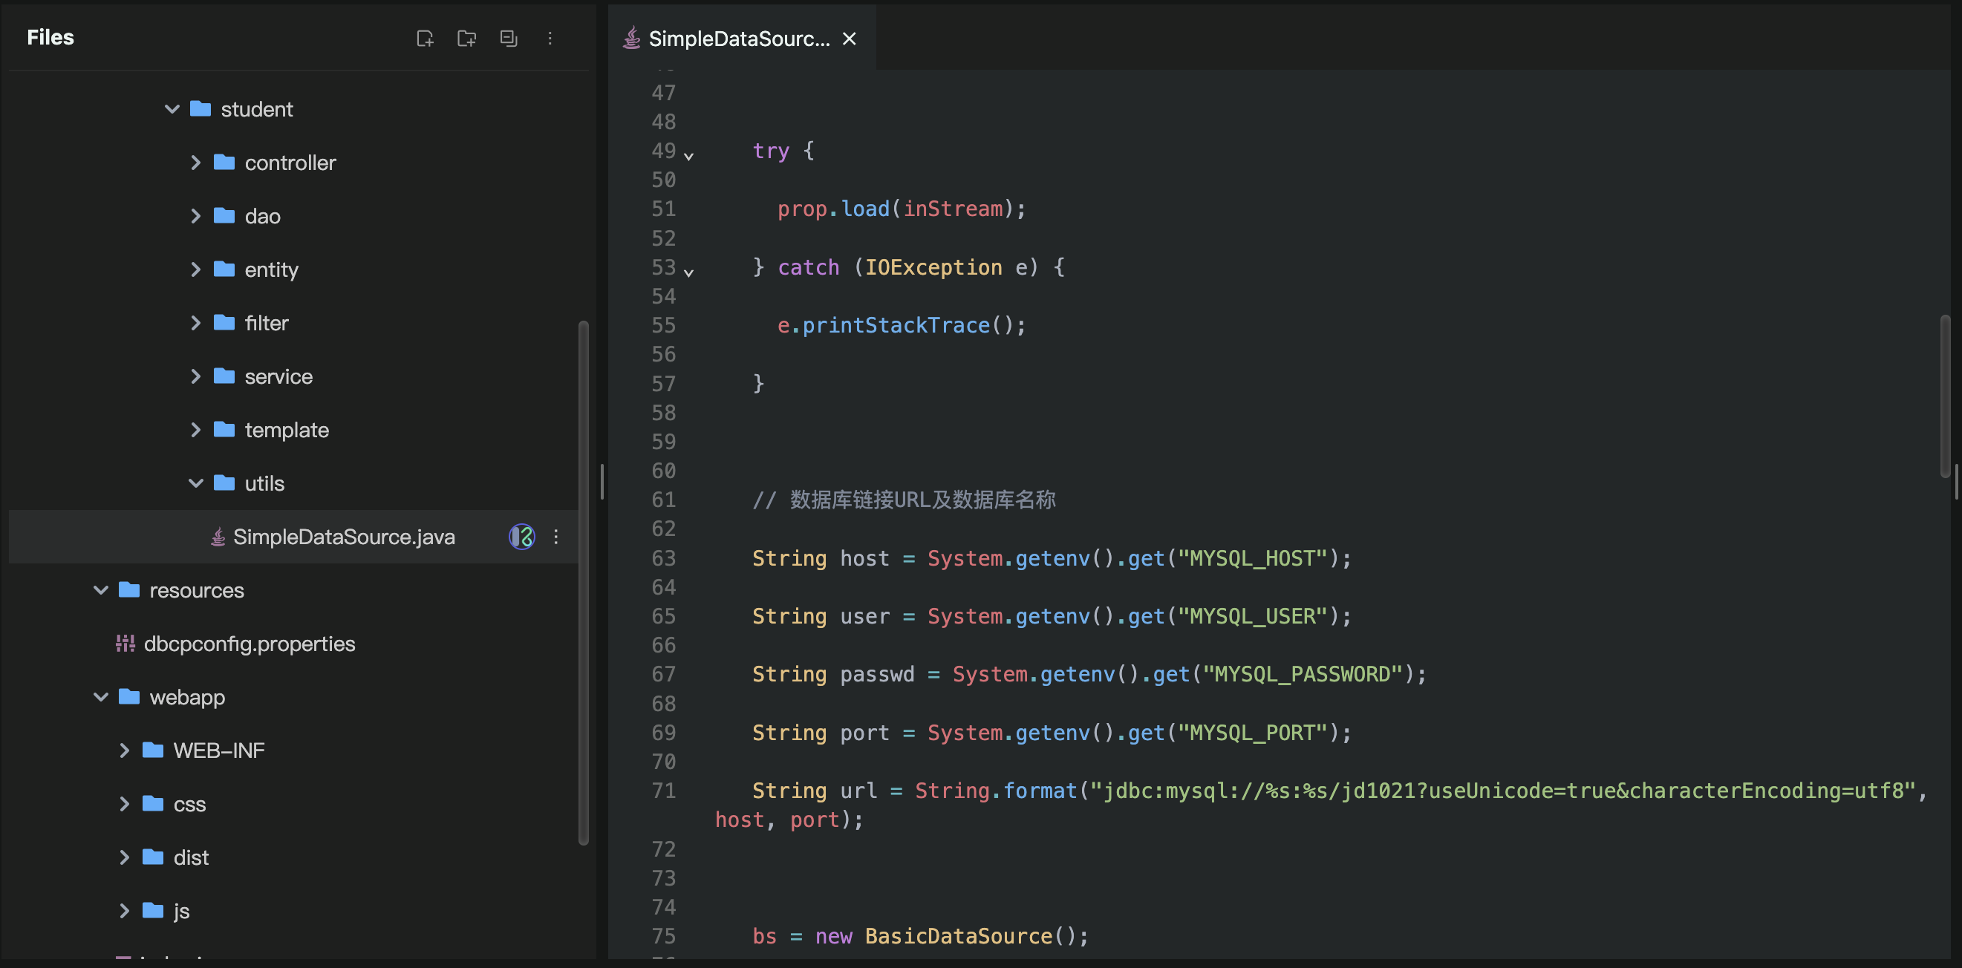The height and width of the screenshot is (968, 1962).
Task: Click printStackTrace on line 55
Action: pos(896,325)
